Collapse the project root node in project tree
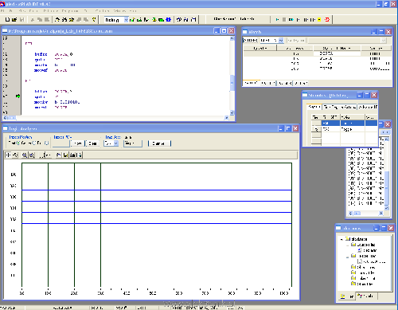Screen dimensions: 398x310 (341, 239)
